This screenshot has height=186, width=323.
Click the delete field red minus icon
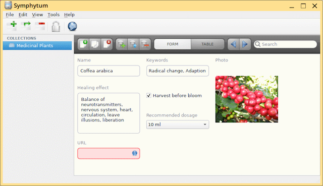[x=40, y=26]
